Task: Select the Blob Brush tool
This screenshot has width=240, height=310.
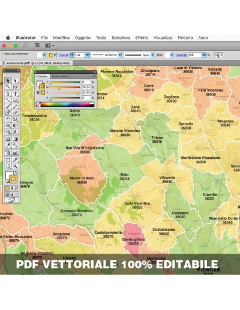Action: (x=8, y=112)
